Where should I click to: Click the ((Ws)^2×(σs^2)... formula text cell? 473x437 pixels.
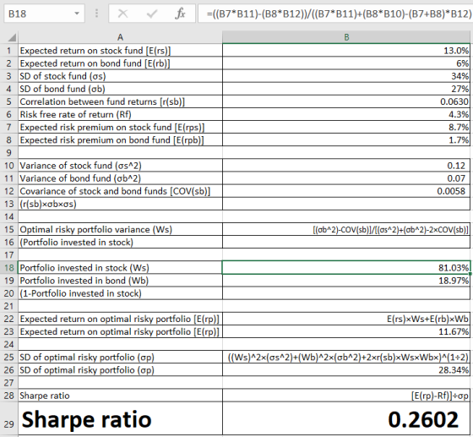(346, 357)
